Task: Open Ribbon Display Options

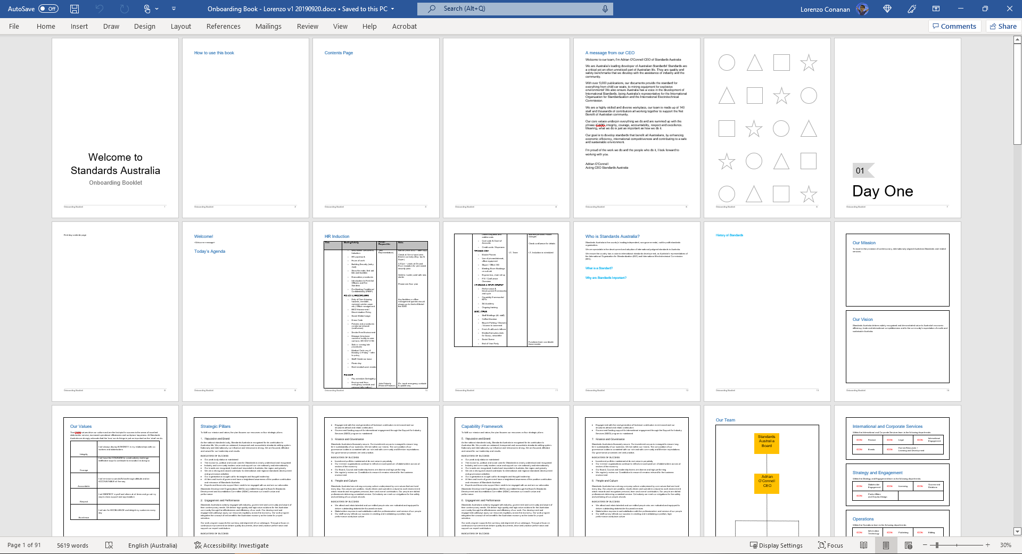Action: pyautogui.click(x=936, y=9)
